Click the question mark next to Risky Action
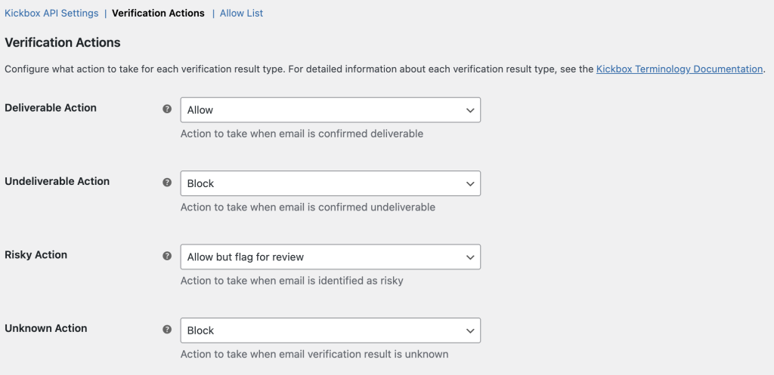 (167, 256)
